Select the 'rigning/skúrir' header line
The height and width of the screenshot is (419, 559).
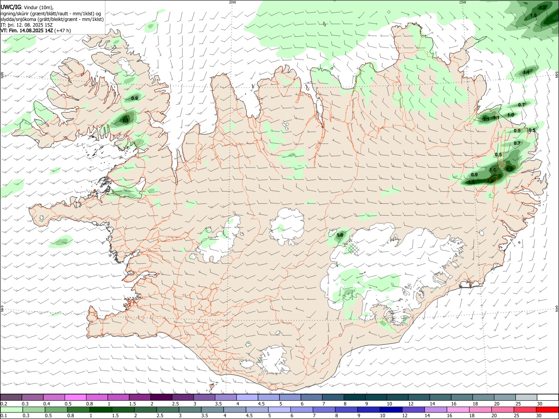tap(51, 14)
